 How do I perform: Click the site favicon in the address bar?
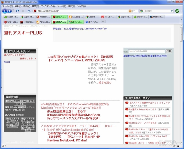pos(35,11)
